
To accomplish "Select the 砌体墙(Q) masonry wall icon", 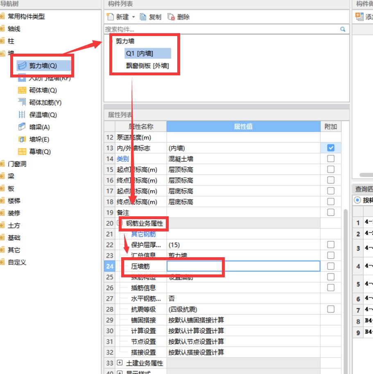I will pyautogui.click(x=22, y=90).
